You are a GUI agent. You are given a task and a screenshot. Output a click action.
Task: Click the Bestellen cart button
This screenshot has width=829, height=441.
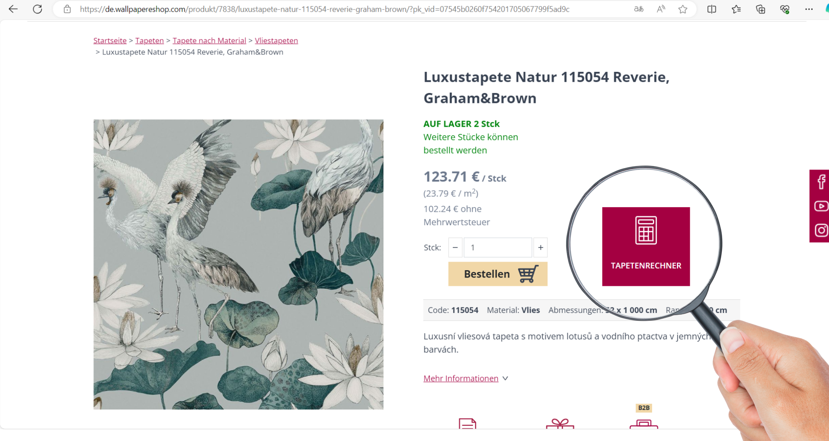(498, 274)
